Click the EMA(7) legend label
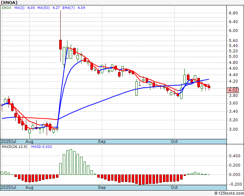Viewport: 244px width, 196px height. 69,8
